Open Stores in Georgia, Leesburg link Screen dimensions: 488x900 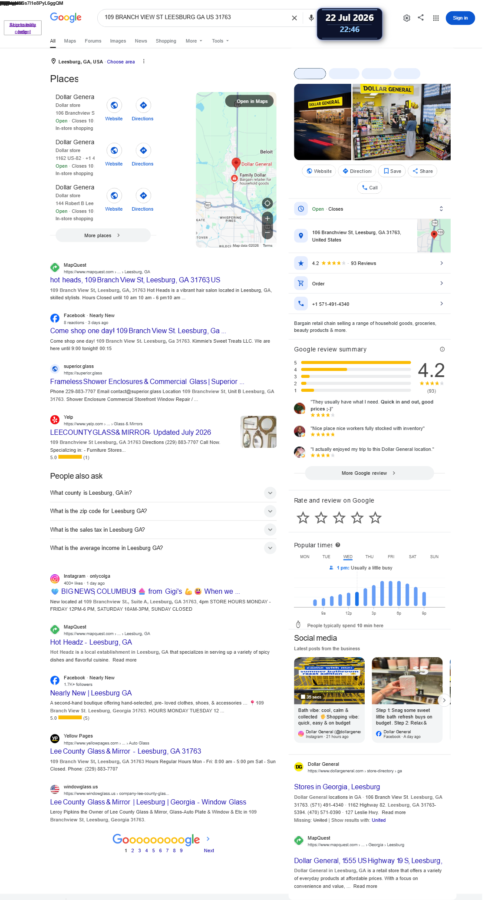[x=337, y=787]
